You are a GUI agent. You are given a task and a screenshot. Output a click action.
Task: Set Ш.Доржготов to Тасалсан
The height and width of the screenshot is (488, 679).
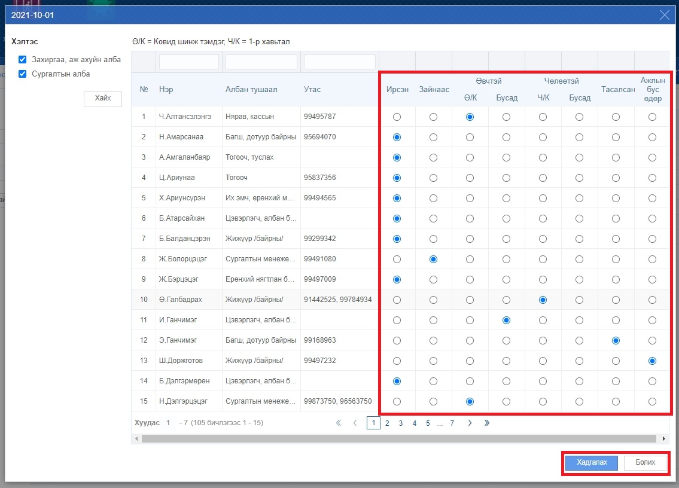[x=616, y=361]
